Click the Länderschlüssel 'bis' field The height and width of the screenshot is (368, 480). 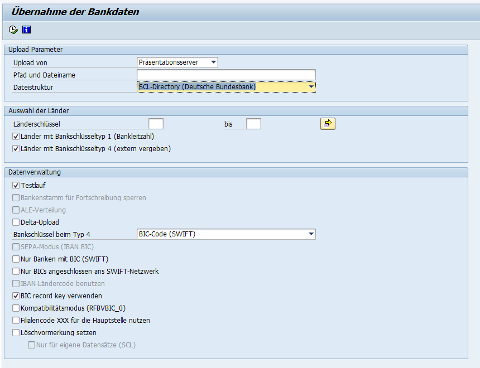pyautogui.click(x=253, y=124)
